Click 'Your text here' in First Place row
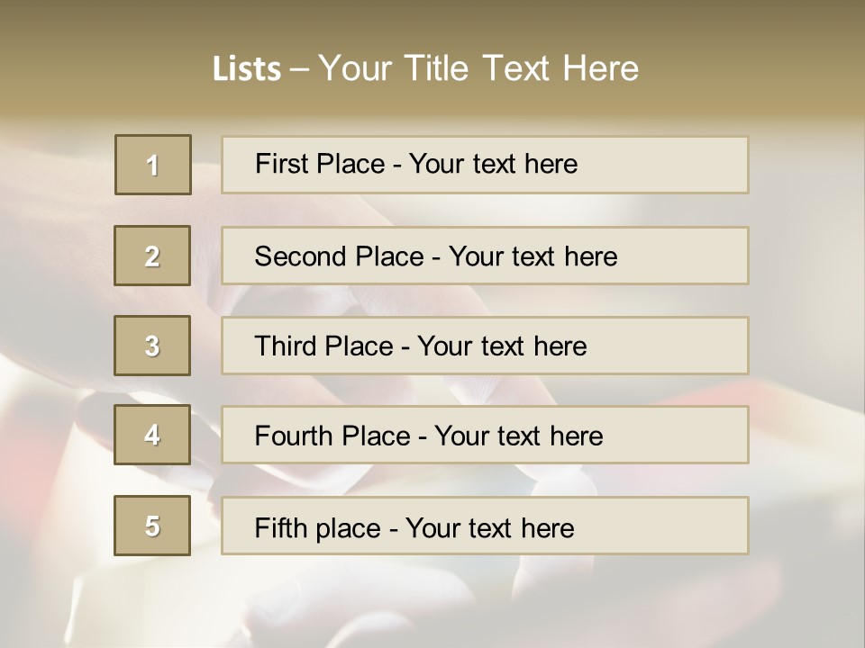Image resolution: width=865 pixels, height=648 pixels. pyautogui.click(x=493, y=164)
